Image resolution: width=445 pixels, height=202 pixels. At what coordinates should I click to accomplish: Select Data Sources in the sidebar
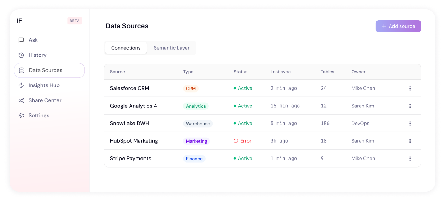point(49,70)
